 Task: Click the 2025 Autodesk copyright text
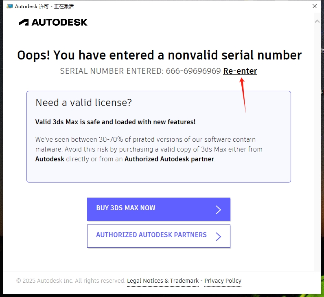[x=70, y=281]
